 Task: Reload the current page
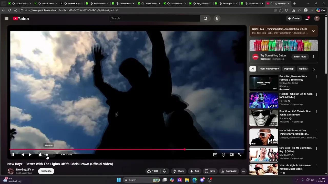[x=9, y=10]
